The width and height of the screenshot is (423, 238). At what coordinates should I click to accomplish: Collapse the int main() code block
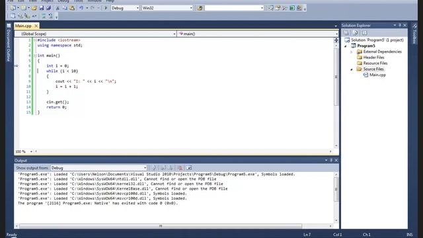click(35, 56)
